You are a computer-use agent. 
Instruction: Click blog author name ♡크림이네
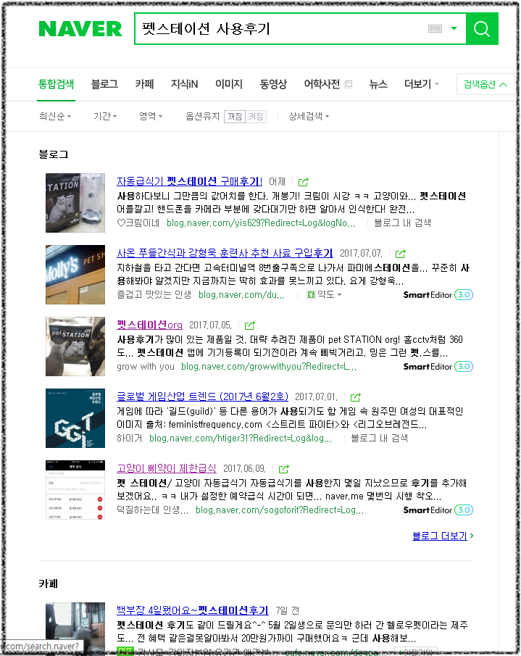click(x=138, y=223)
